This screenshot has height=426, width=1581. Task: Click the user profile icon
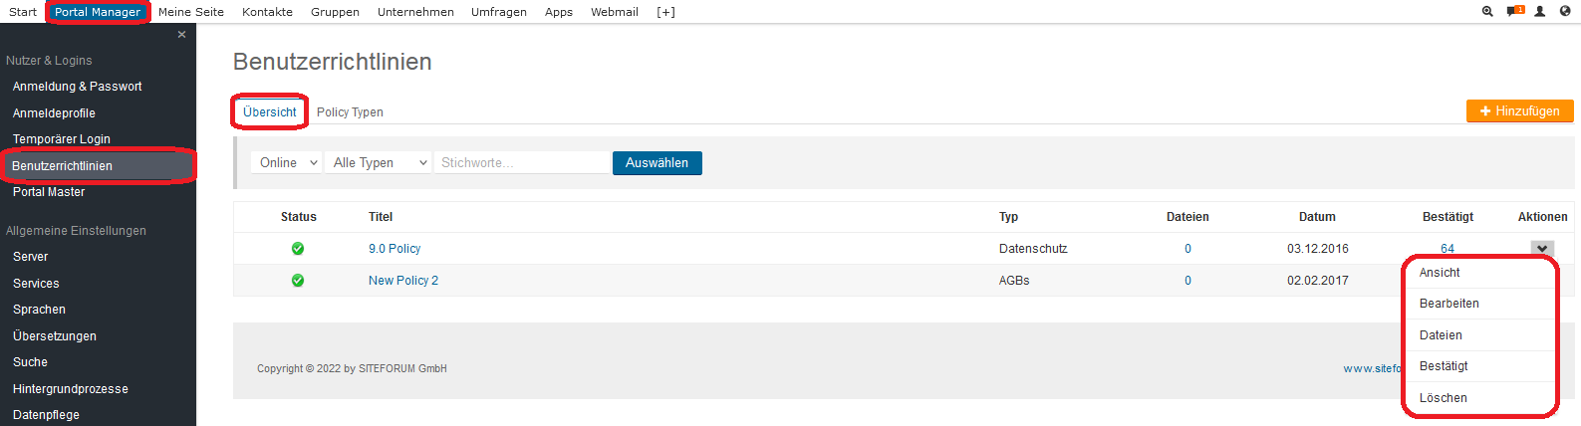1540,12
